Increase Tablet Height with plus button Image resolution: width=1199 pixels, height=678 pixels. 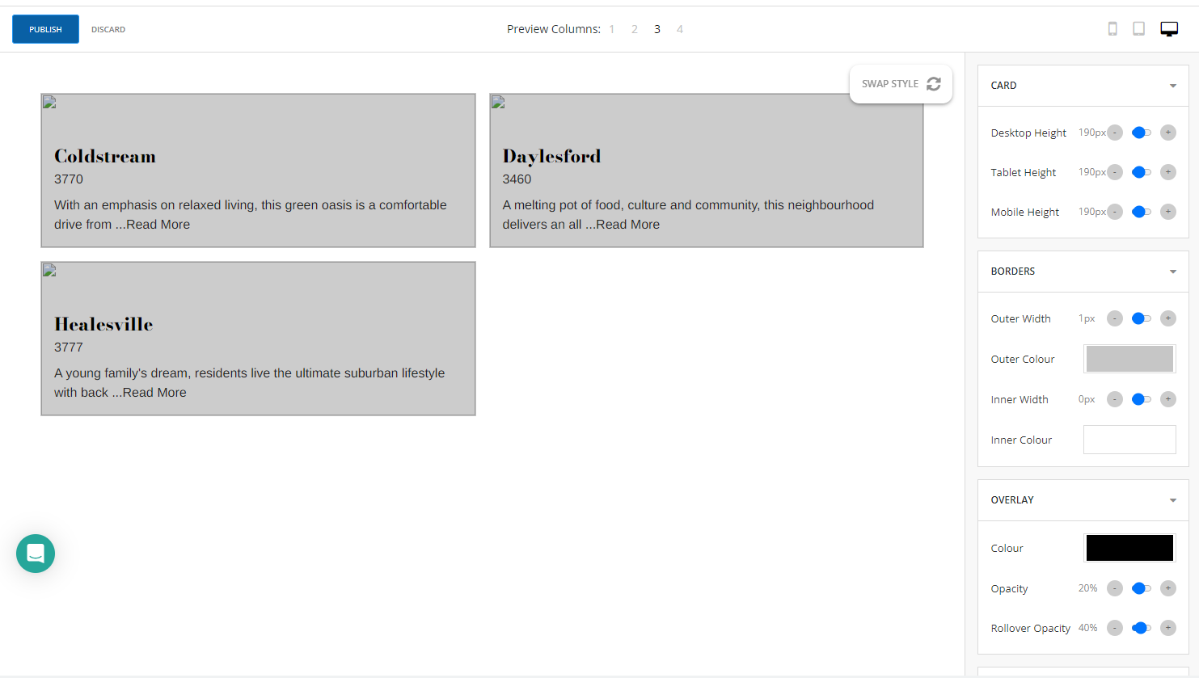(x=1168, y=172)
